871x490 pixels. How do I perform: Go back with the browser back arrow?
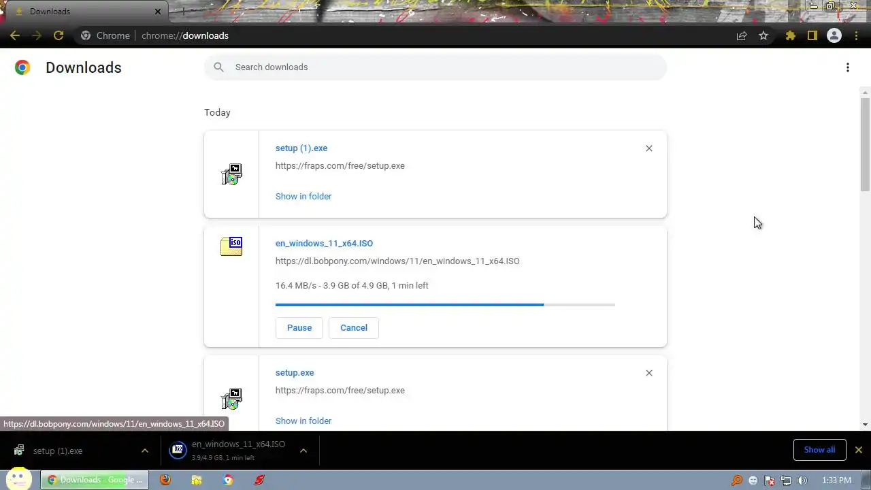pyautogui.click(x=15, y=35)
